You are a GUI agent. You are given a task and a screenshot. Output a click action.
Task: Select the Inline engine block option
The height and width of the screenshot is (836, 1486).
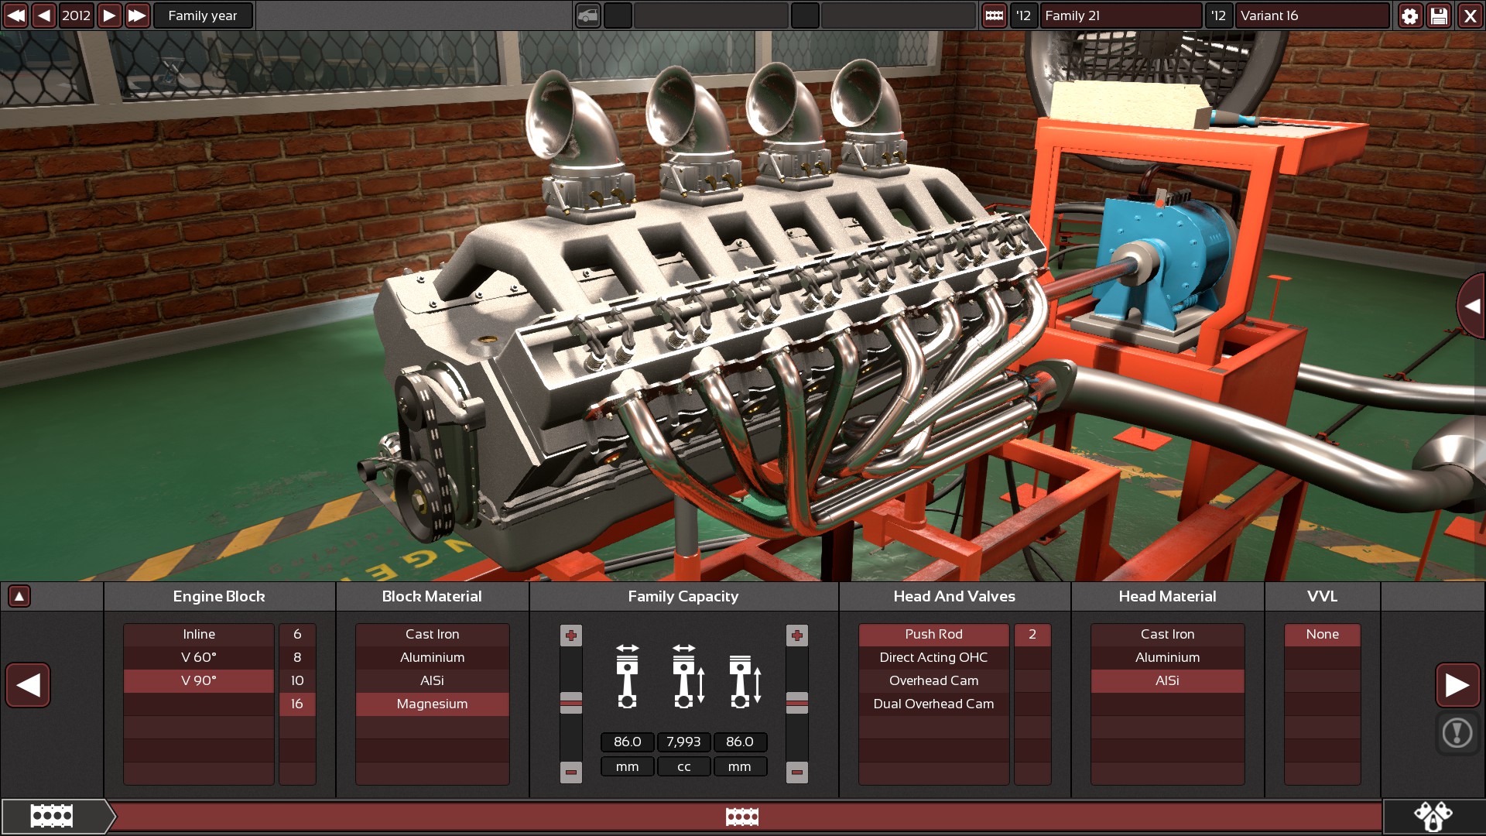199,634
